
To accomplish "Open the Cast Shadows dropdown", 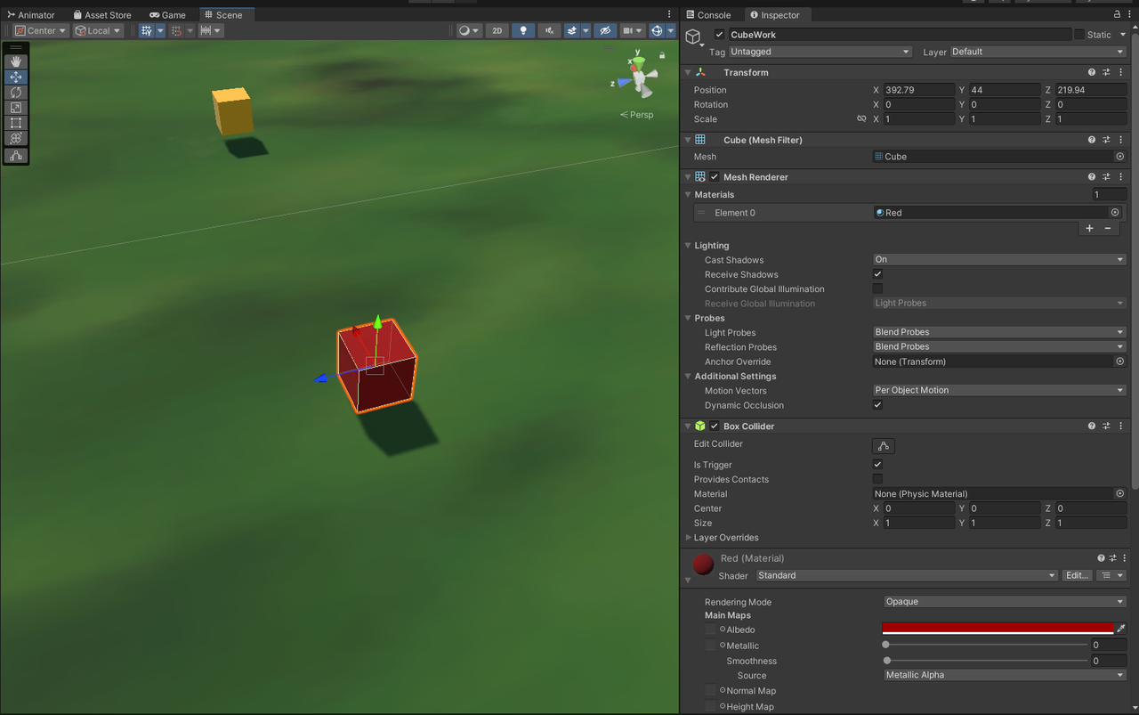I will pos(998,259).
